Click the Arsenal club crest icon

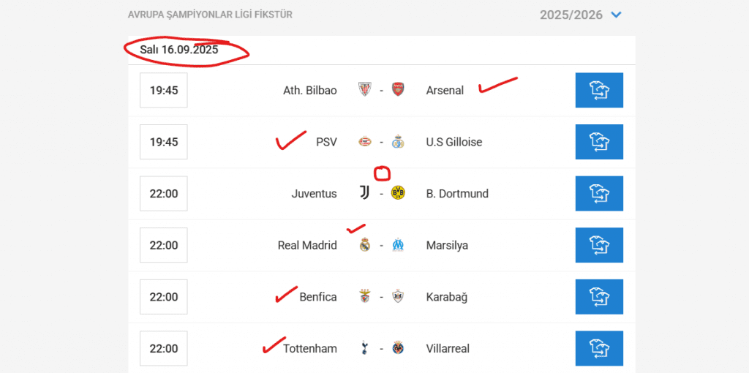(398, 90)
